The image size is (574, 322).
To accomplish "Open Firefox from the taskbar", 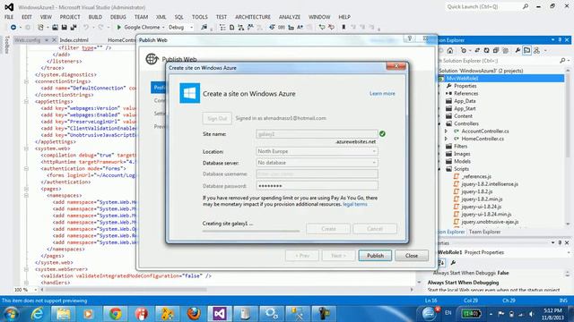I will pos(194,314).
